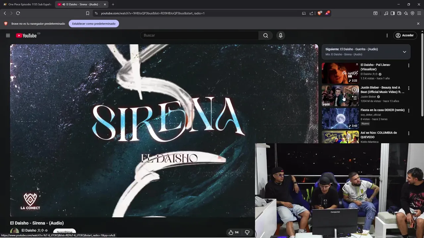Click the Kiddo Manteca channel name
Viewport: 424px width, 238px height.
click(369, 142)
